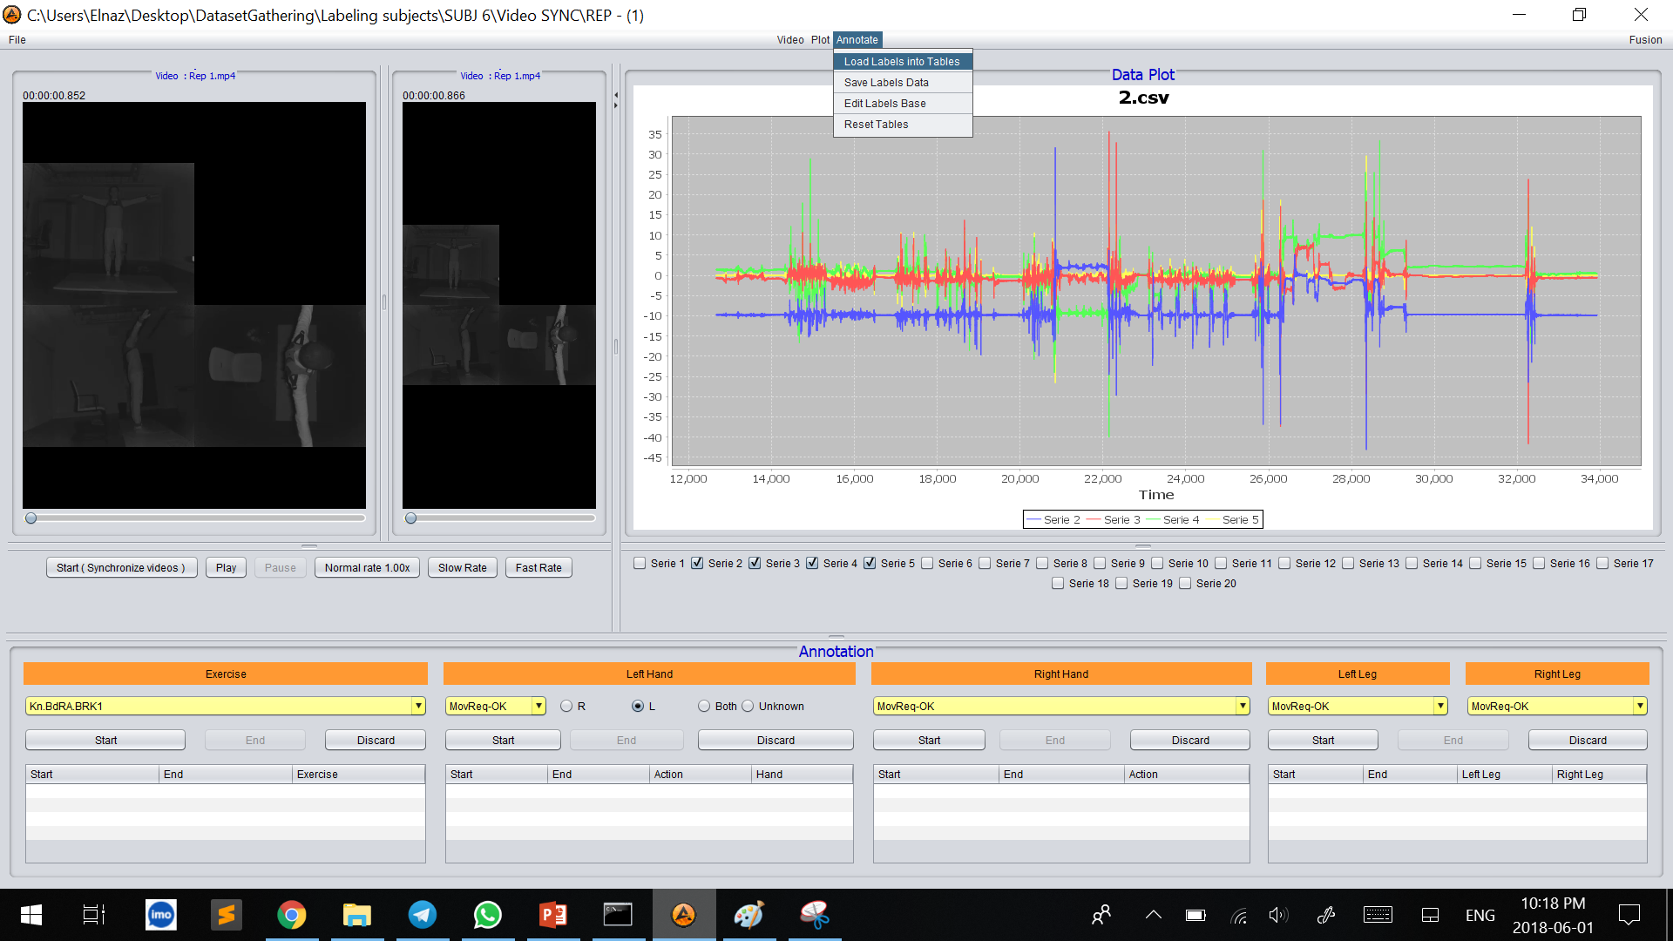Click the left video's seek slider

(195, 518)
